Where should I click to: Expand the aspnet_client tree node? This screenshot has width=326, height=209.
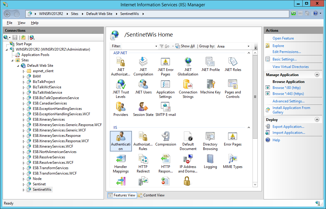24,71
